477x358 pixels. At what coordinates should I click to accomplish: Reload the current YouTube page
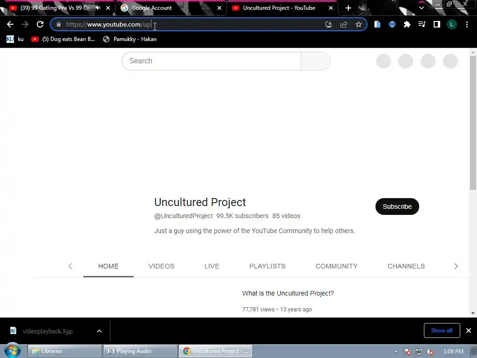coord(40,24)
